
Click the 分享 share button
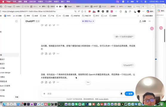tap(142, 21)
